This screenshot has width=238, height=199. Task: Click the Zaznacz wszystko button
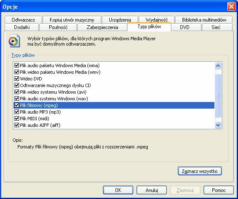pos(200,171)
